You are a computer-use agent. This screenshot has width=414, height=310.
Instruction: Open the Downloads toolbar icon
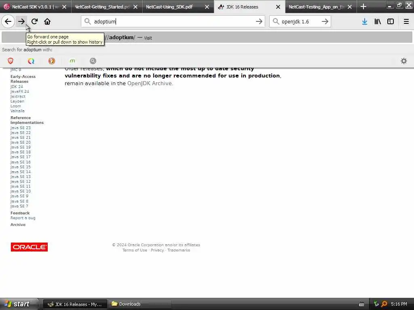365,21
